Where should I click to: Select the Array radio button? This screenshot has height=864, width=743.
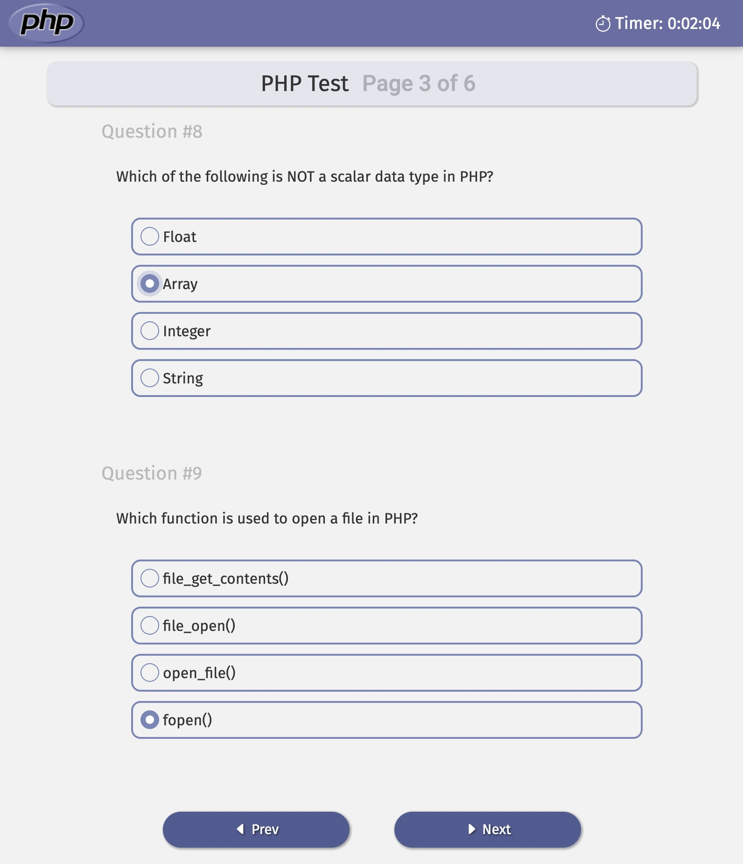click(x=150, y=283)
